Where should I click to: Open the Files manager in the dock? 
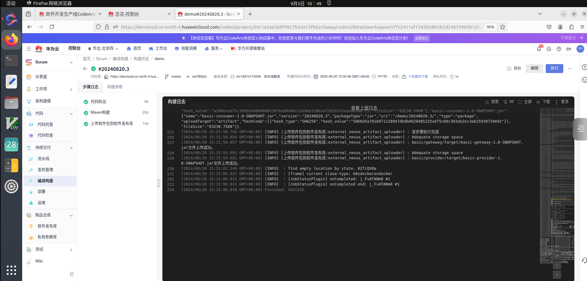pos(11,103)
